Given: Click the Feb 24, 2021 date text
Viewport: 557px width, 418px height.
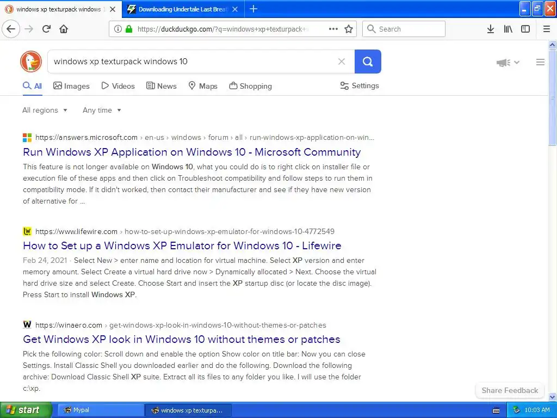Looking at the screenshot, I should (45, 260).
